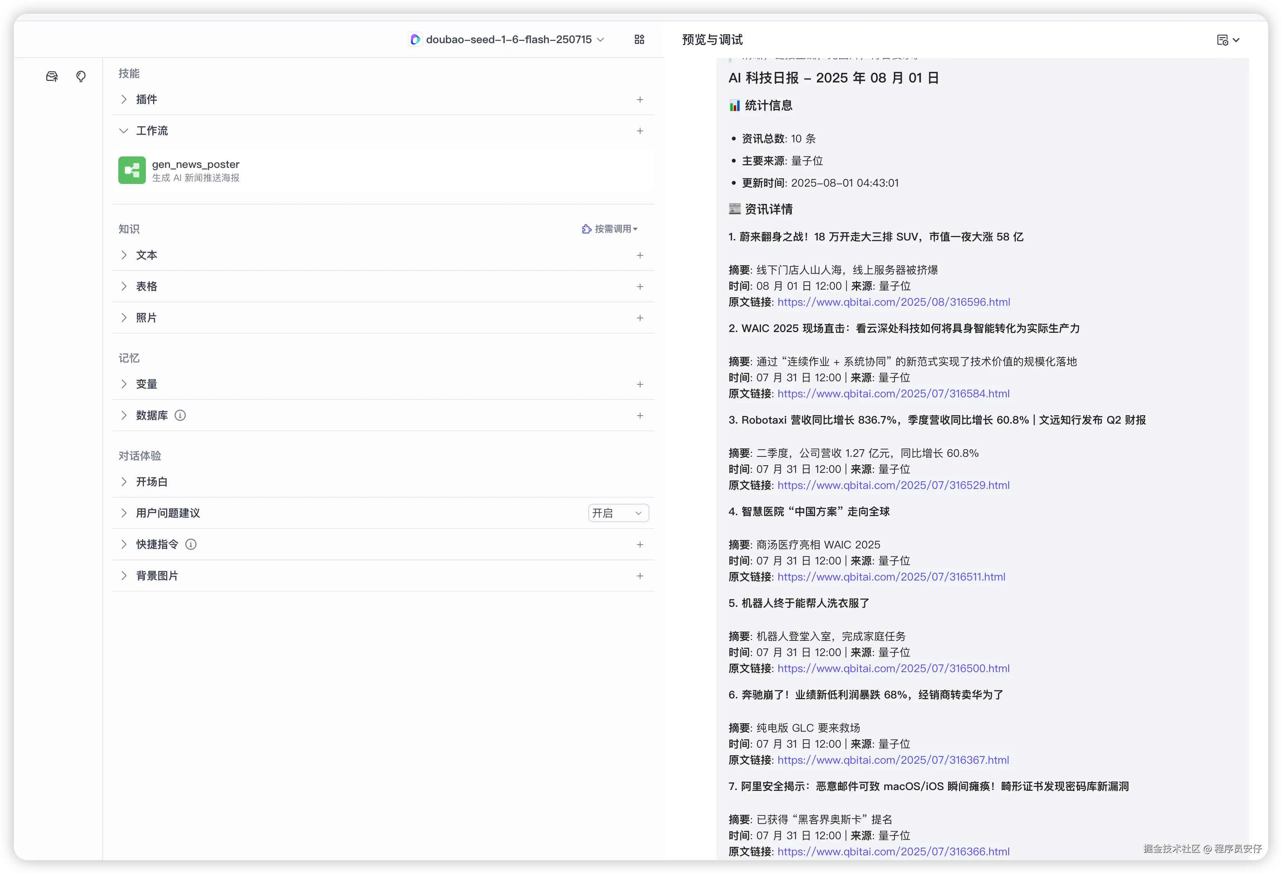Image resolution: width=1282 pixels, height=874 pixels.
Task: Collapse the 工作流 section
Action: coord(124,131)
